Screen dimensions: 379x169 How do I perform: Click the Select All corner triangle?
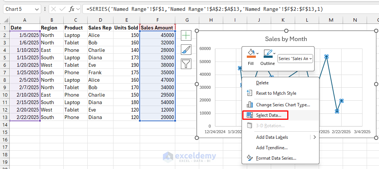pos(6,21)
